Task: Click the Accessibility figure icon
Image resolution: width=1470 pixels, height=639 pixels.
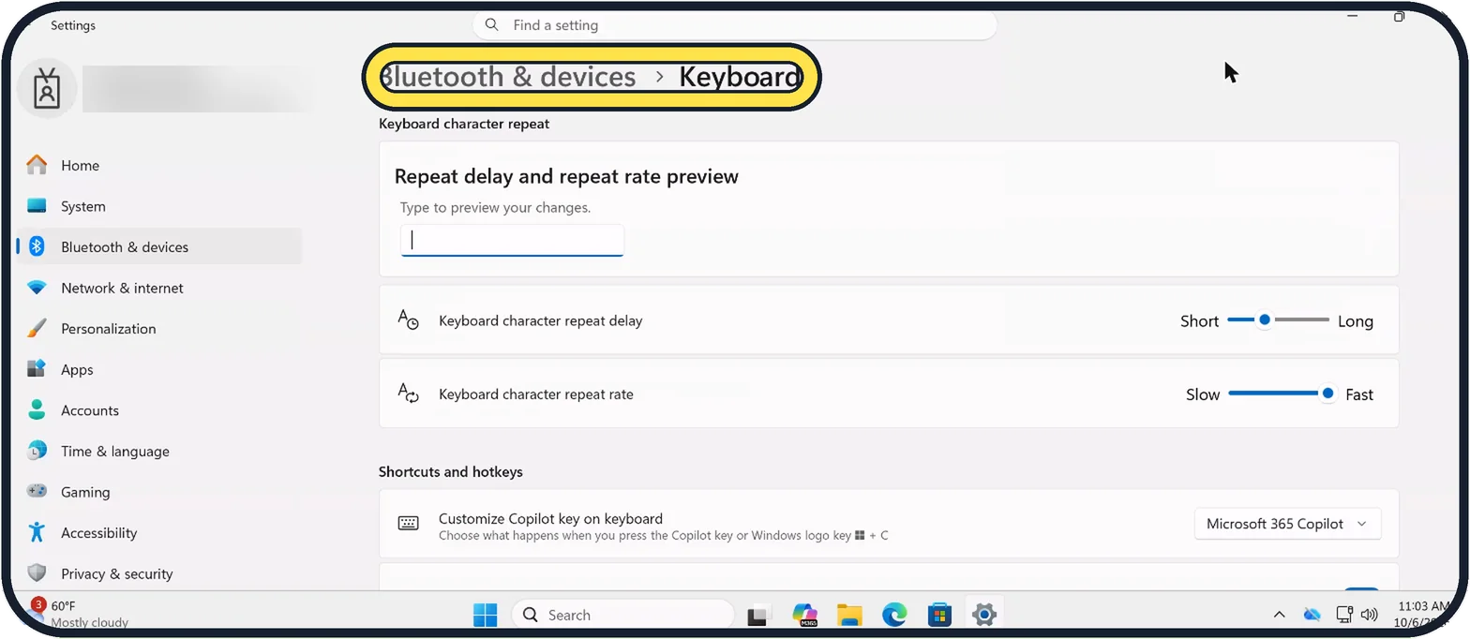Action: (x=37, y=532)
